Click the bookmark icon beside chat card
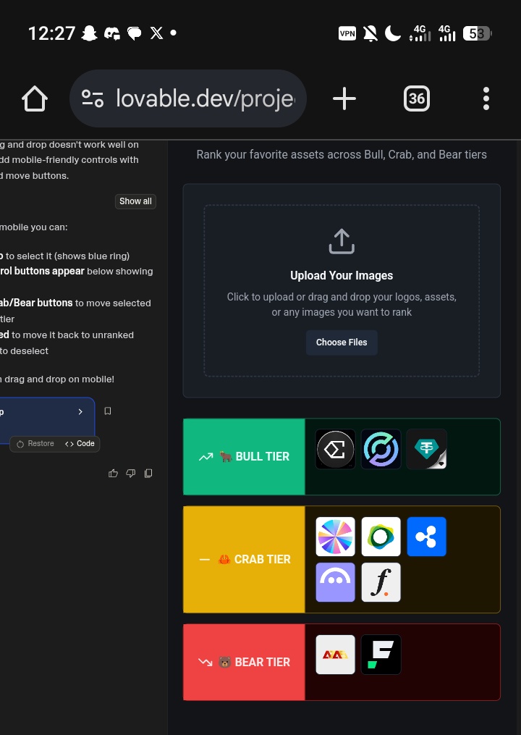Screen dimensions: 521x735 107,411
